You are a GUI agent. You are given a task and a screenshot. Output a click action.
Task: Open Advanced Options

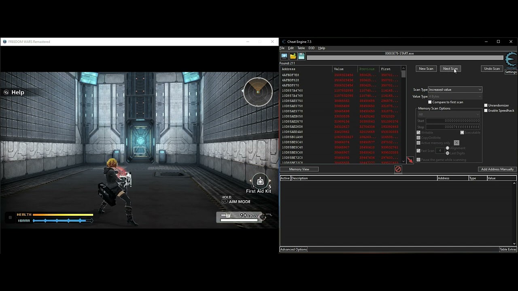click(294, 249)
